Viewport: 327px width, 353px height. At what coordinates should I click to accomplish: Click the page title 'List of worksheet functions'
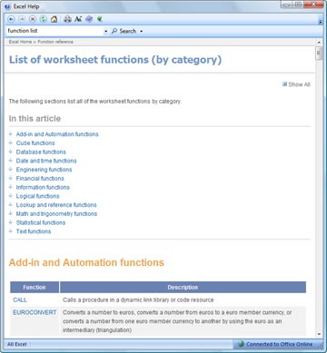(x=115, y=60)
